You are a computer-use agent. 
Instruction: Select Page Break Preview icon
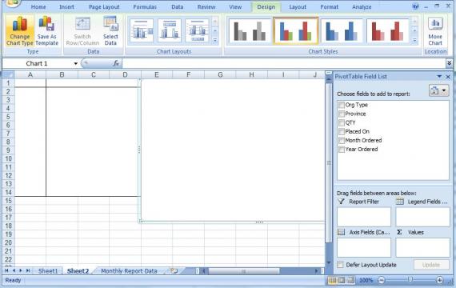click(350, 280)
